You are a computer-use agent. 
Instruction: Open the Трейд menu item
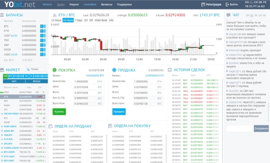coord(61,5)
